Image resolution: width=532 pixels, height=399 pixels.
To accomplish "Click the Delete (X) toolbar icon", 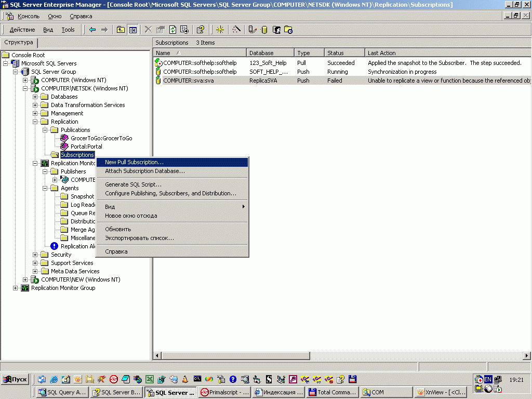I will click(x=148, y=30).
